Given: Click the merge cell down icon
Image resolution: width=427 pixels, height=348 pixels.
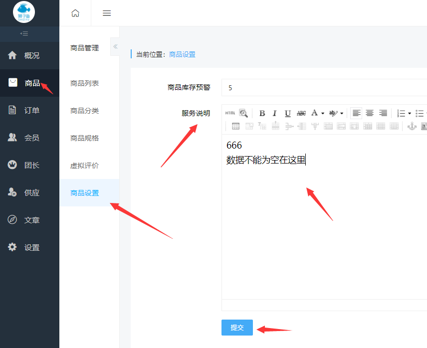Looking at the screenshot, I should click(x=354, y=126).
